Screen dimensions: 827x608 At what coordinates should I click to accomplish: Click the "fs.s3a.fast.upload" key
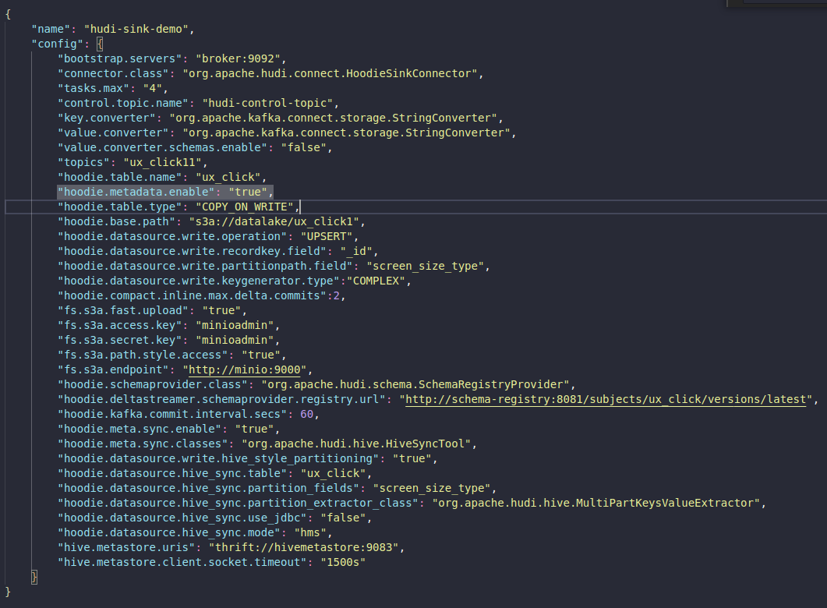pyautogui.click(x=123, y=310)
